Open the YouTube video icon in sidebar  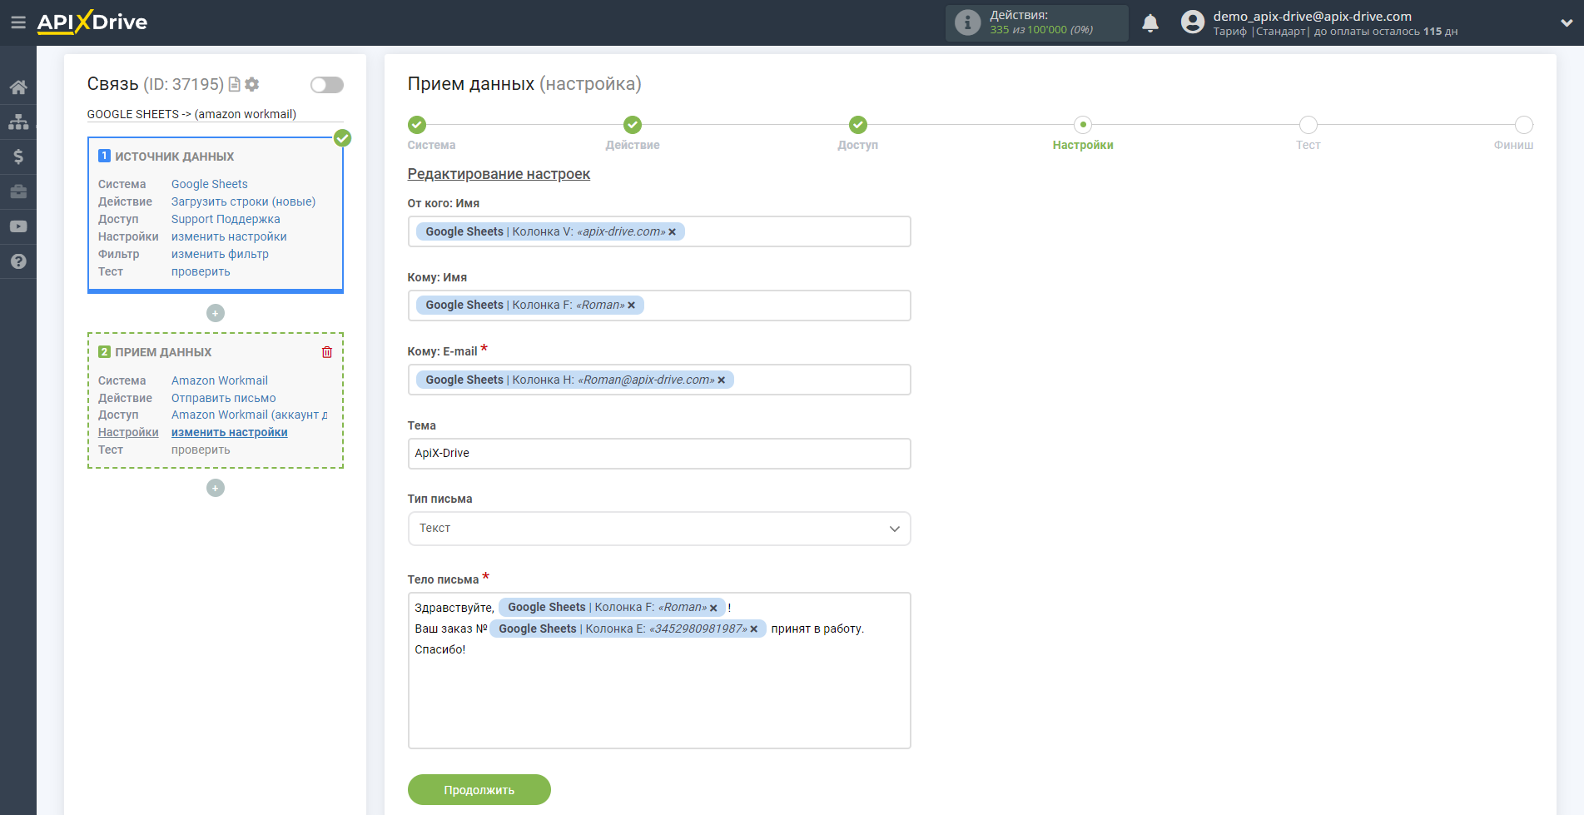(18, 226)
